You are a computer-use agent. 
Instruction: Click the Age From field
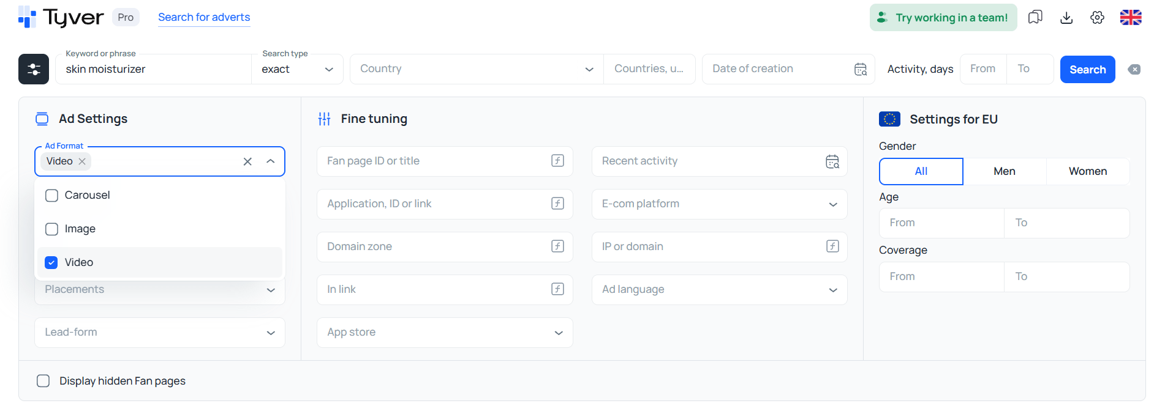pyautogui.click(x=941, y=223)
